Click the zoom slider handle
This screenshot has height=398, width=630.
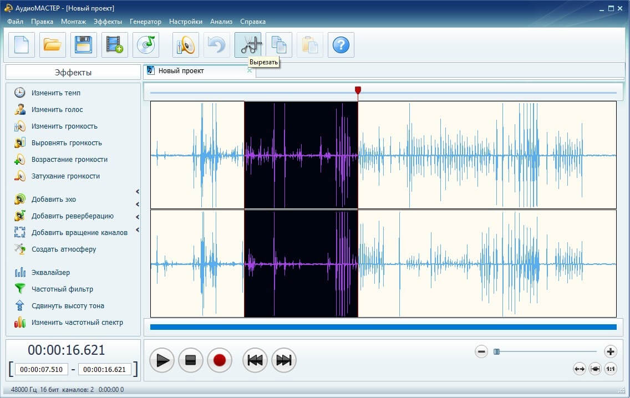pos(497,351)
